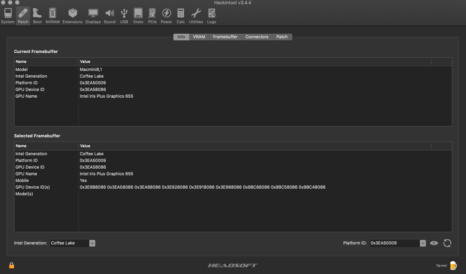Click the Platform ID input field

pos(395,243)
